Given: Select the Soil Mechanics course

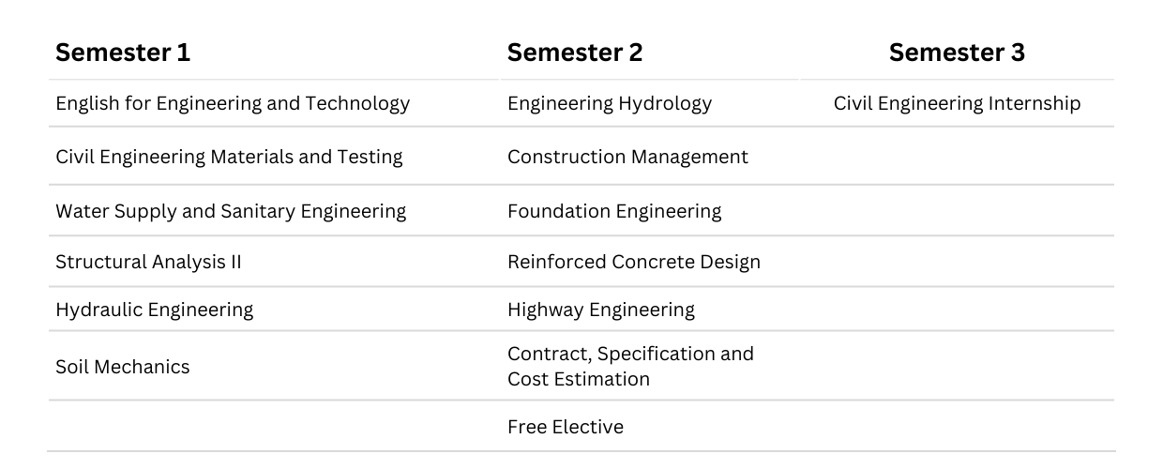Looking at the screenshot, I should (123, 367).
